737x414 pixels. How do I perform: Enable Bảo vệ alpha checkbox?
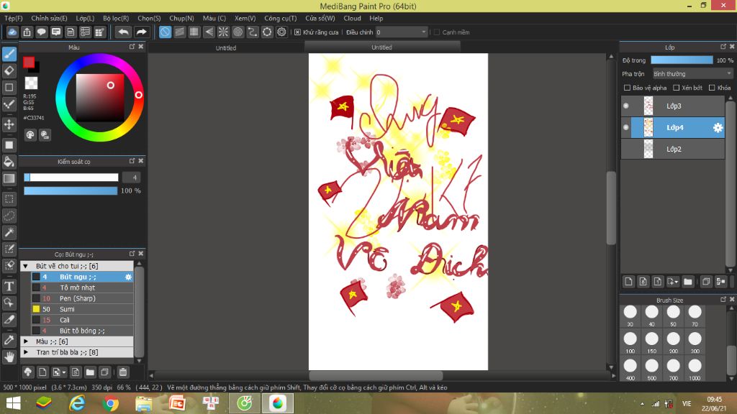(627, 88)
